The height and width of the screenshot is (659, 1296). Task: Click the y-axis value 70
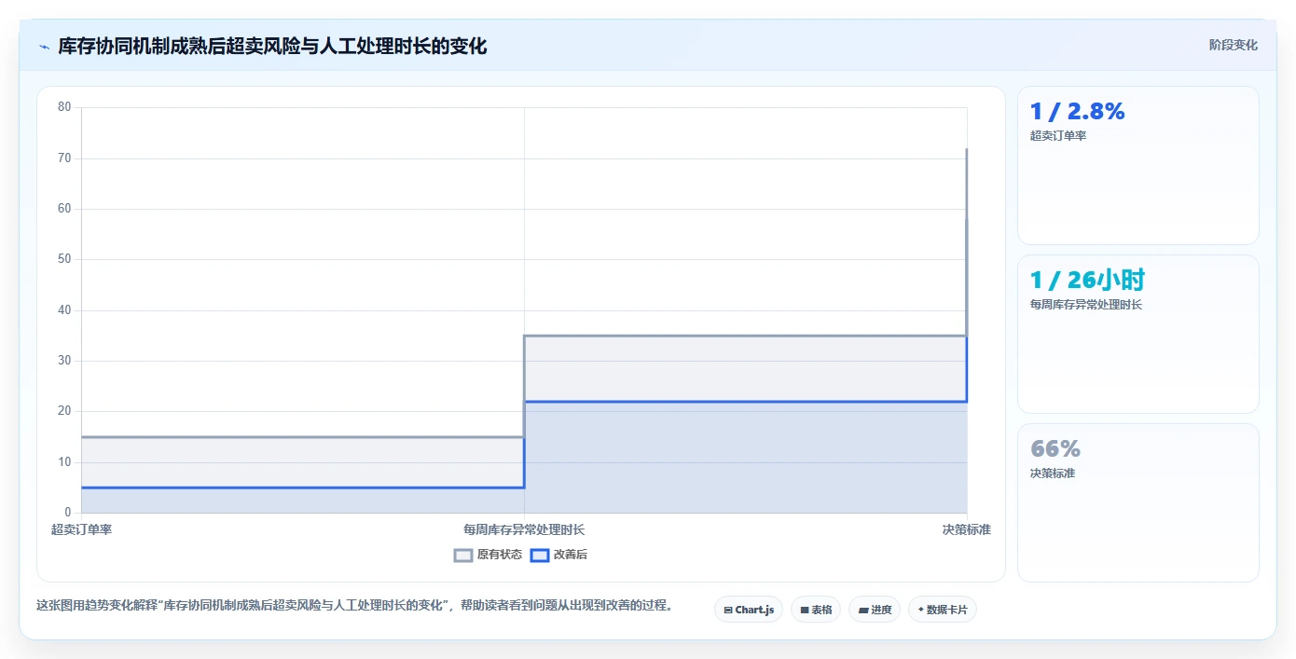pyautogui.click(x=64, y=158)
